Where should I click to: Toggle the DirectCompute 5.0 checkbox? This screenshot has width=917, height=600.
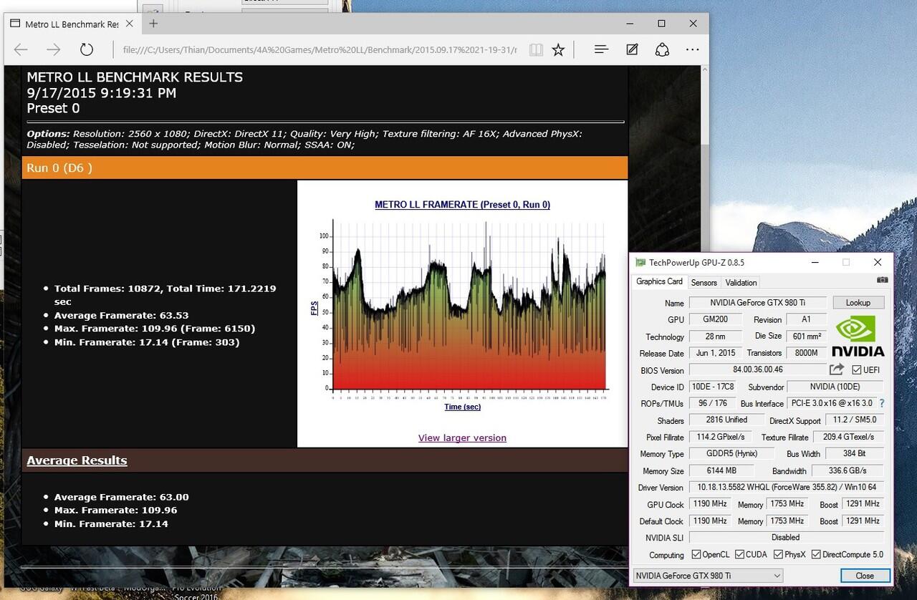coord(817,555)
